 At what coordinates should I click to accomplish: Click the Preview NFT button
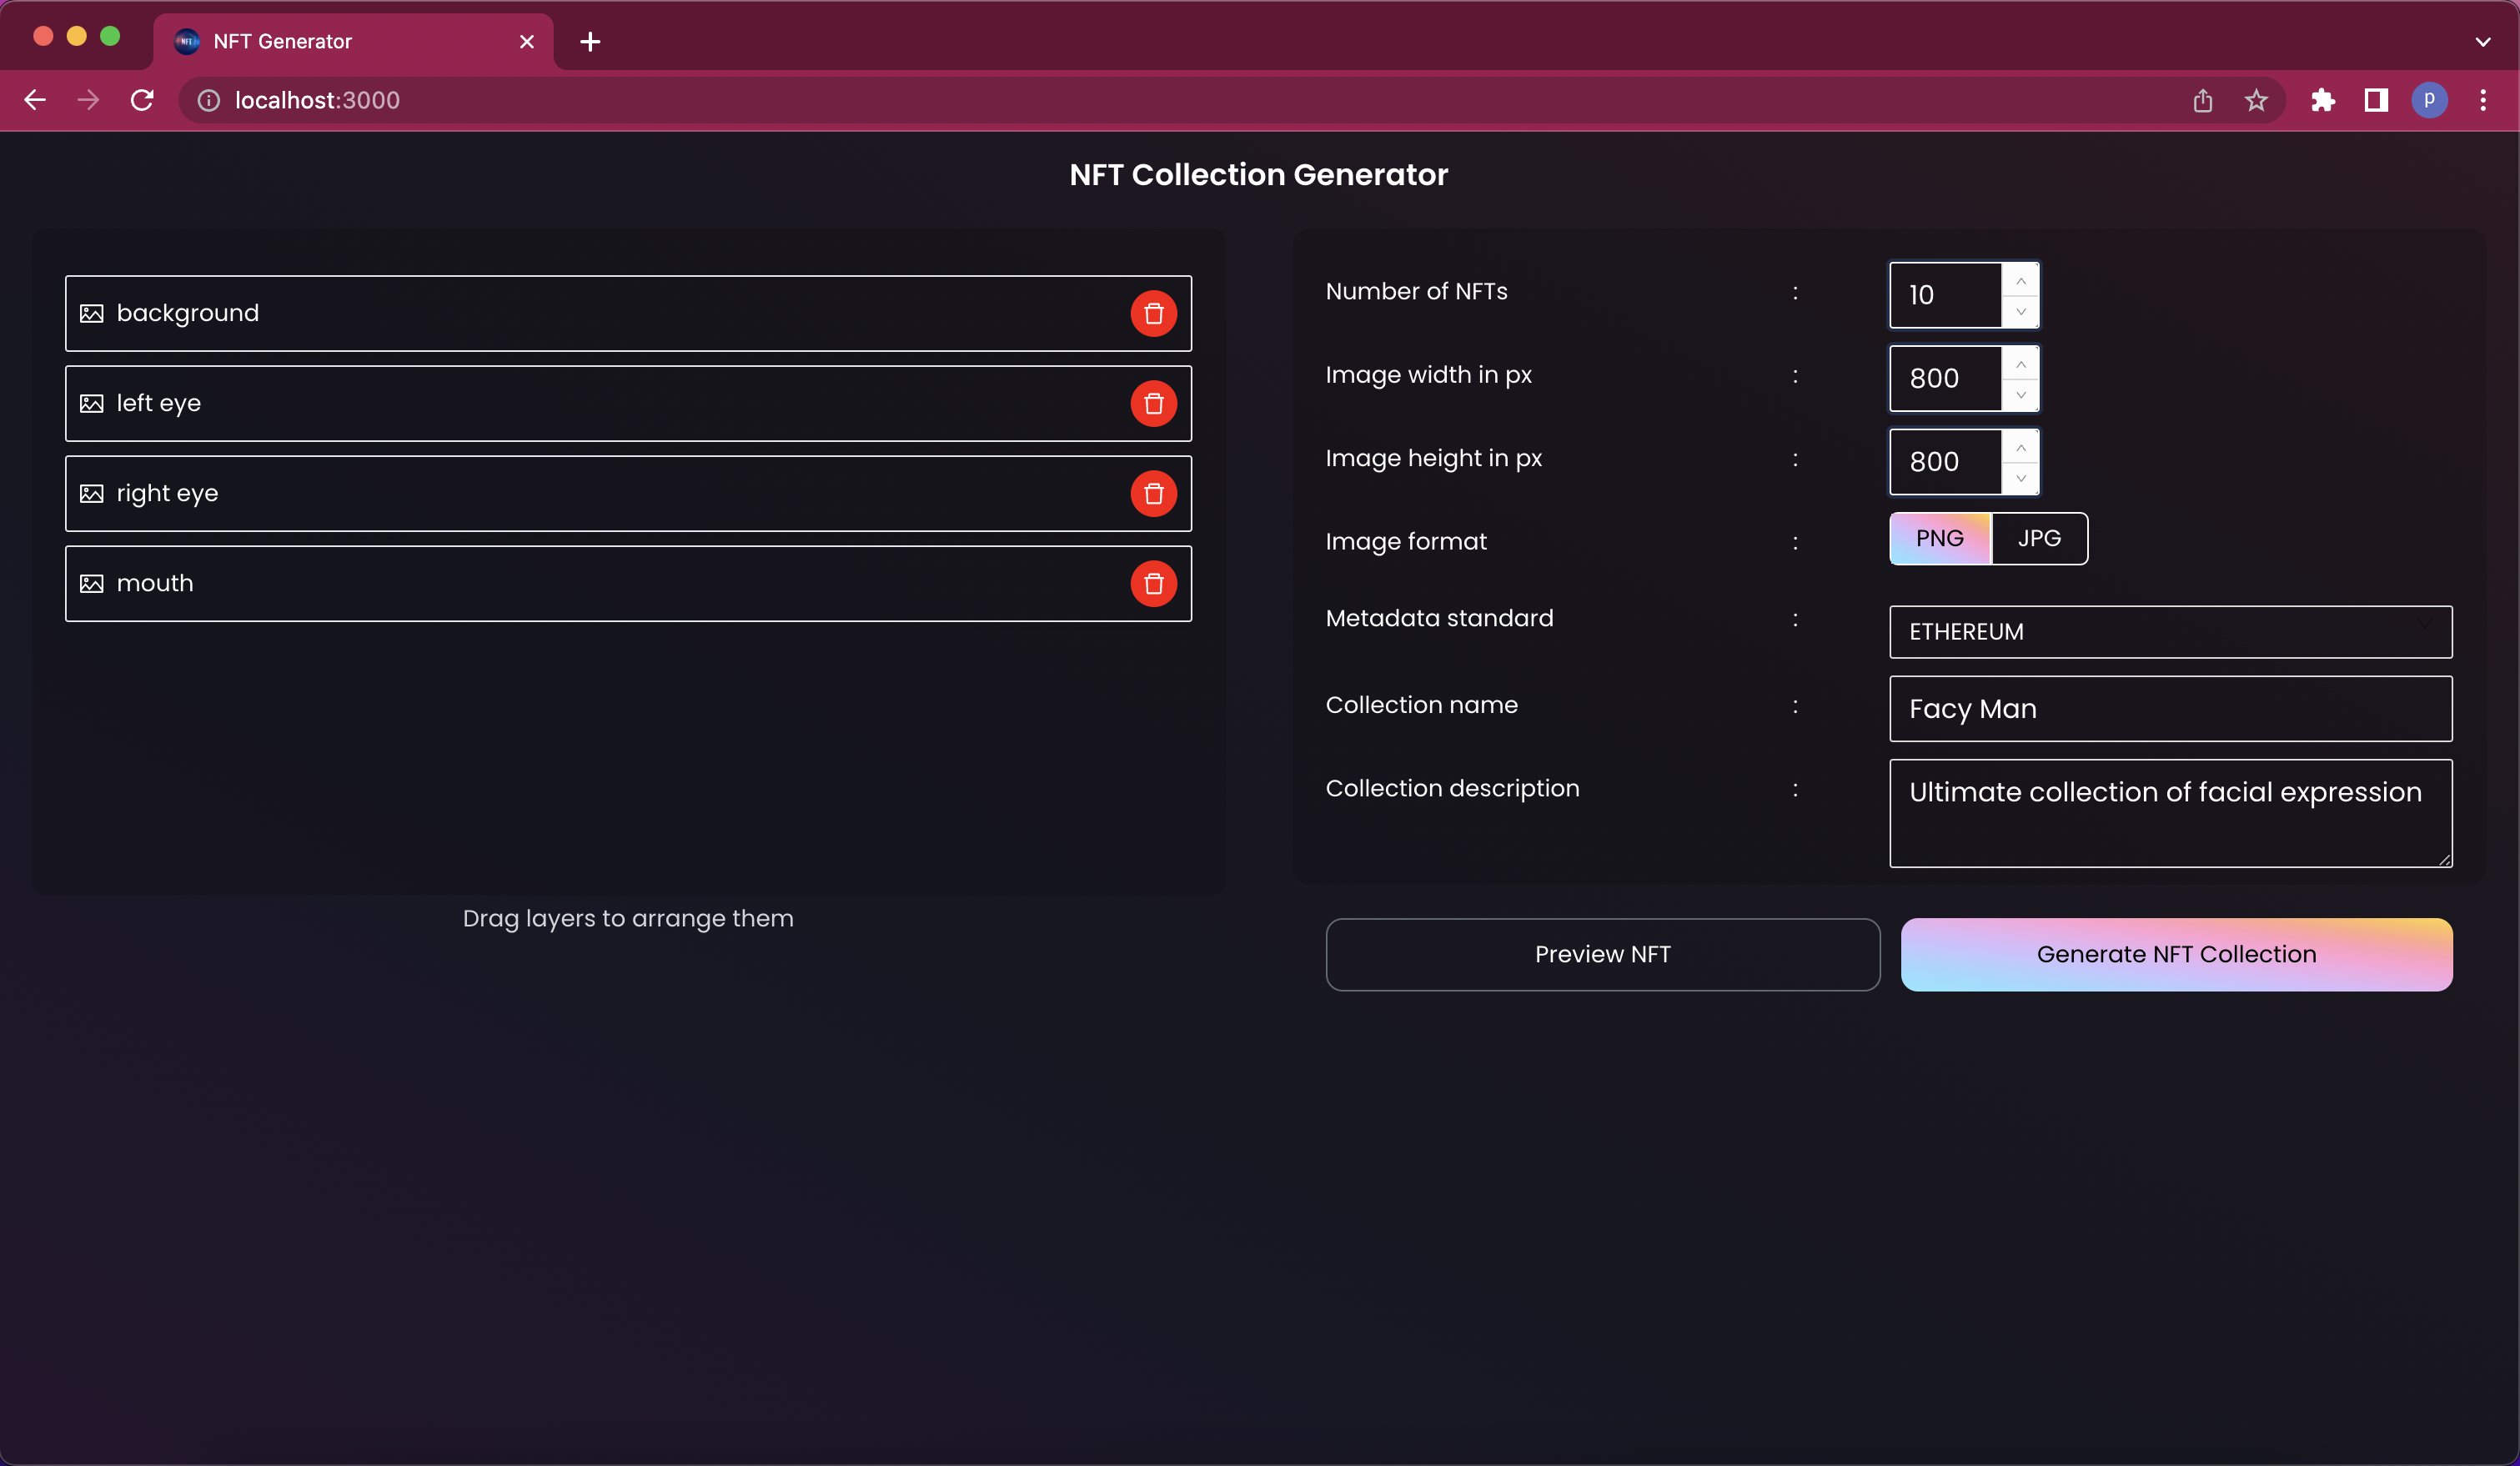tap(1602, 955)
